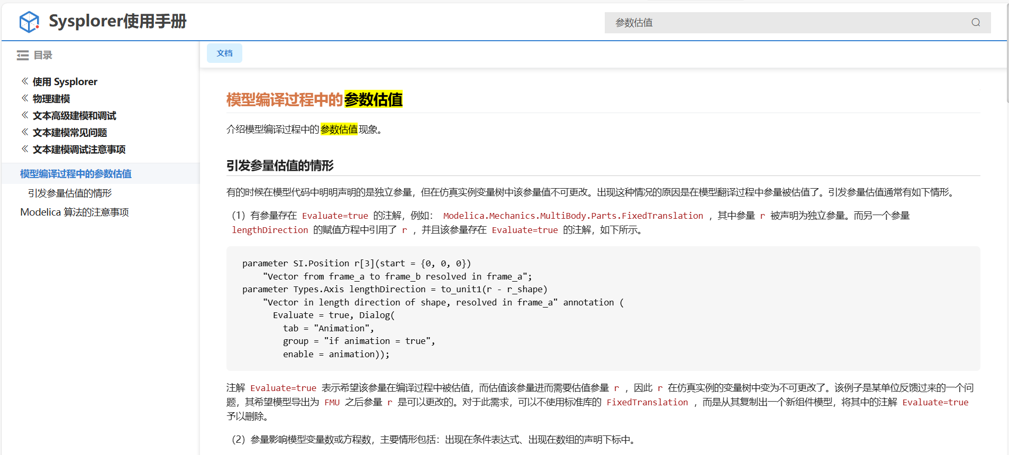
Task: Select 文本高级建模和调试 in the sidebar
Action: pos(74,116)
